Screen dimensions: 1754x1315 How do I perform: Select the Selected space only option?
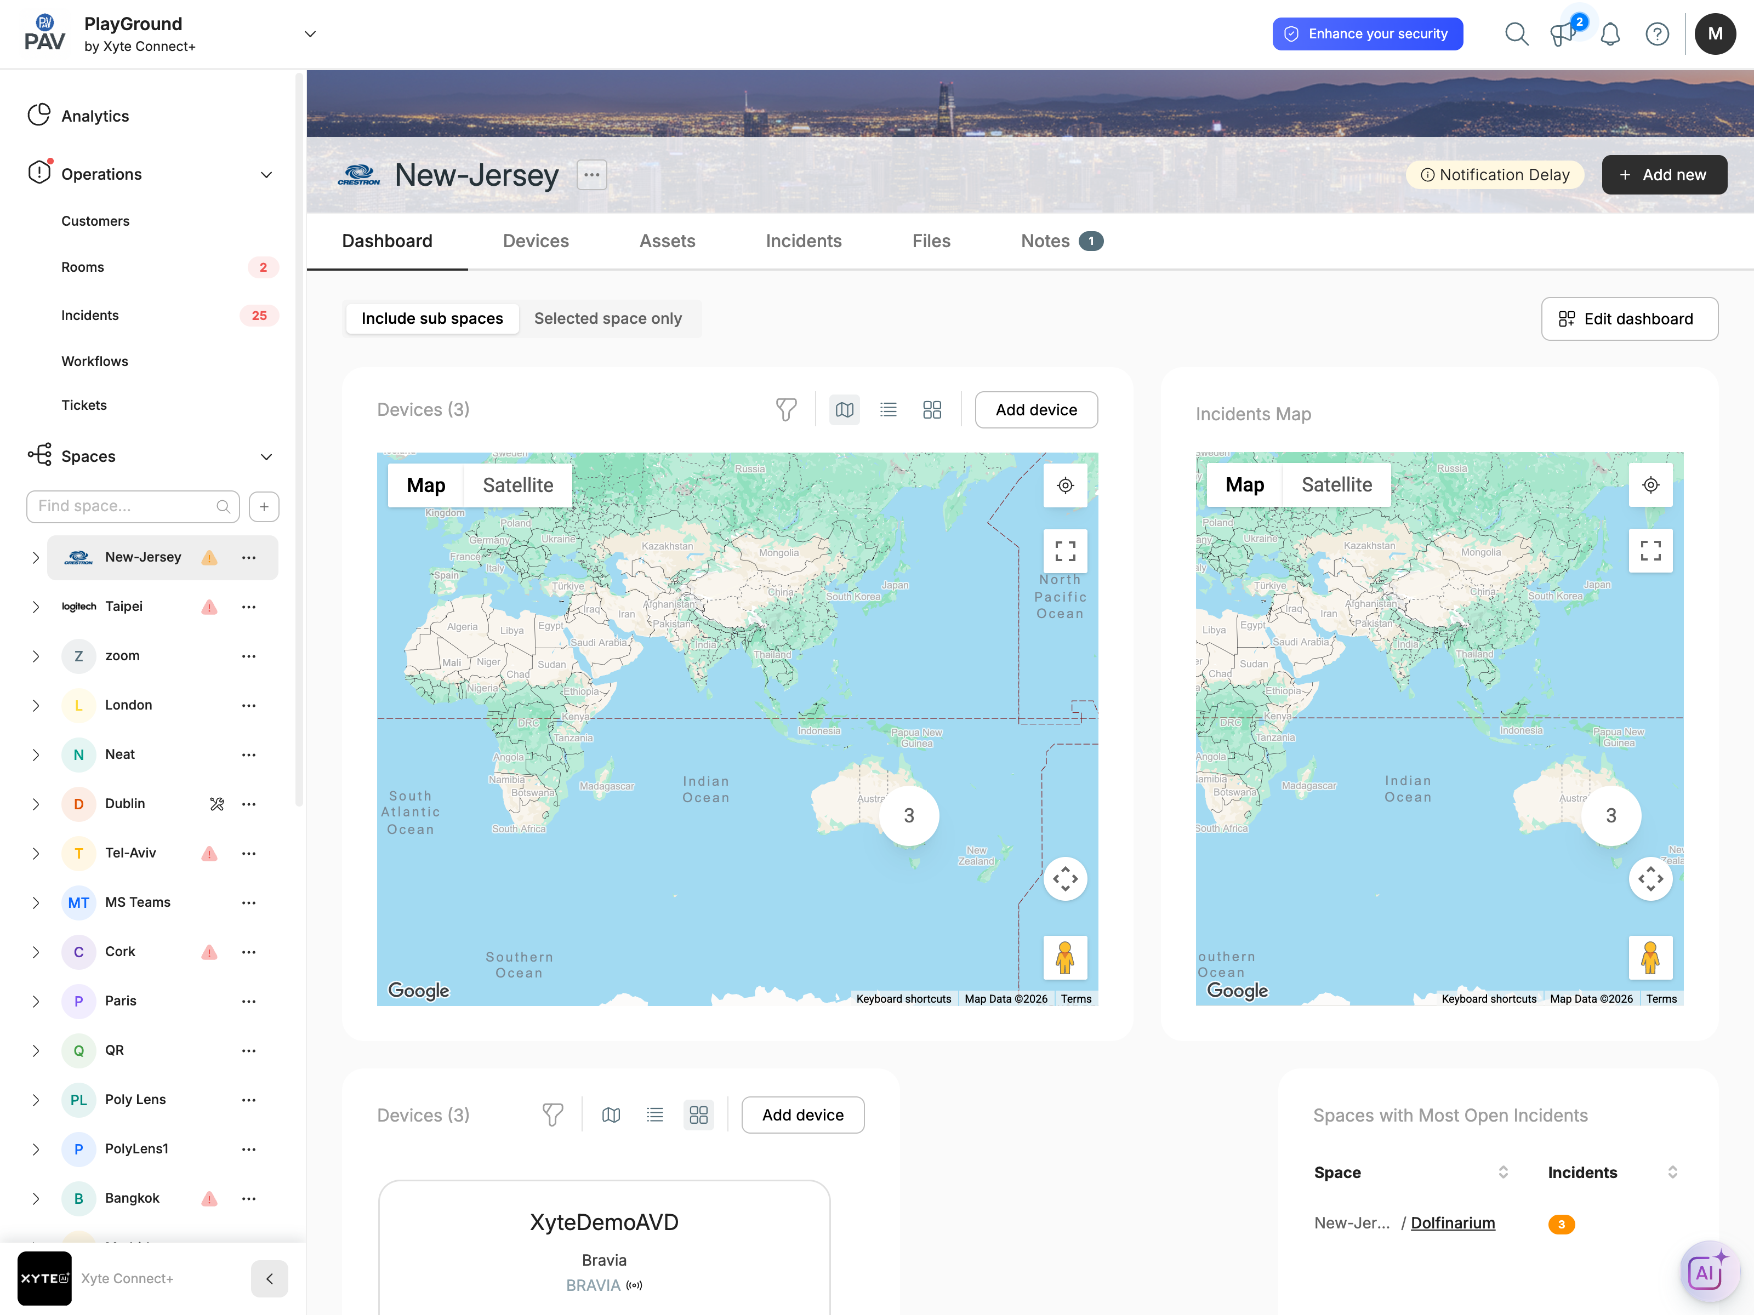(608, 319)
